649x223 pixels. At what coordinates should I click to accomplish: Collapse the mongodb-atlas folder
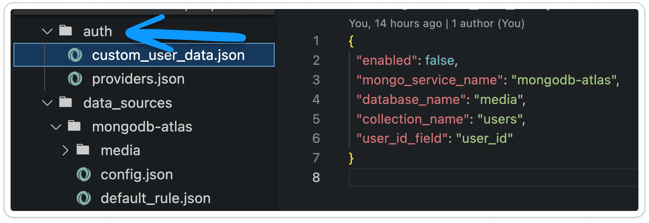tap(56, 127)
